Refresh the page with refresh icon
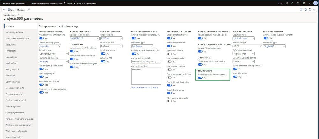 [310, 10]
